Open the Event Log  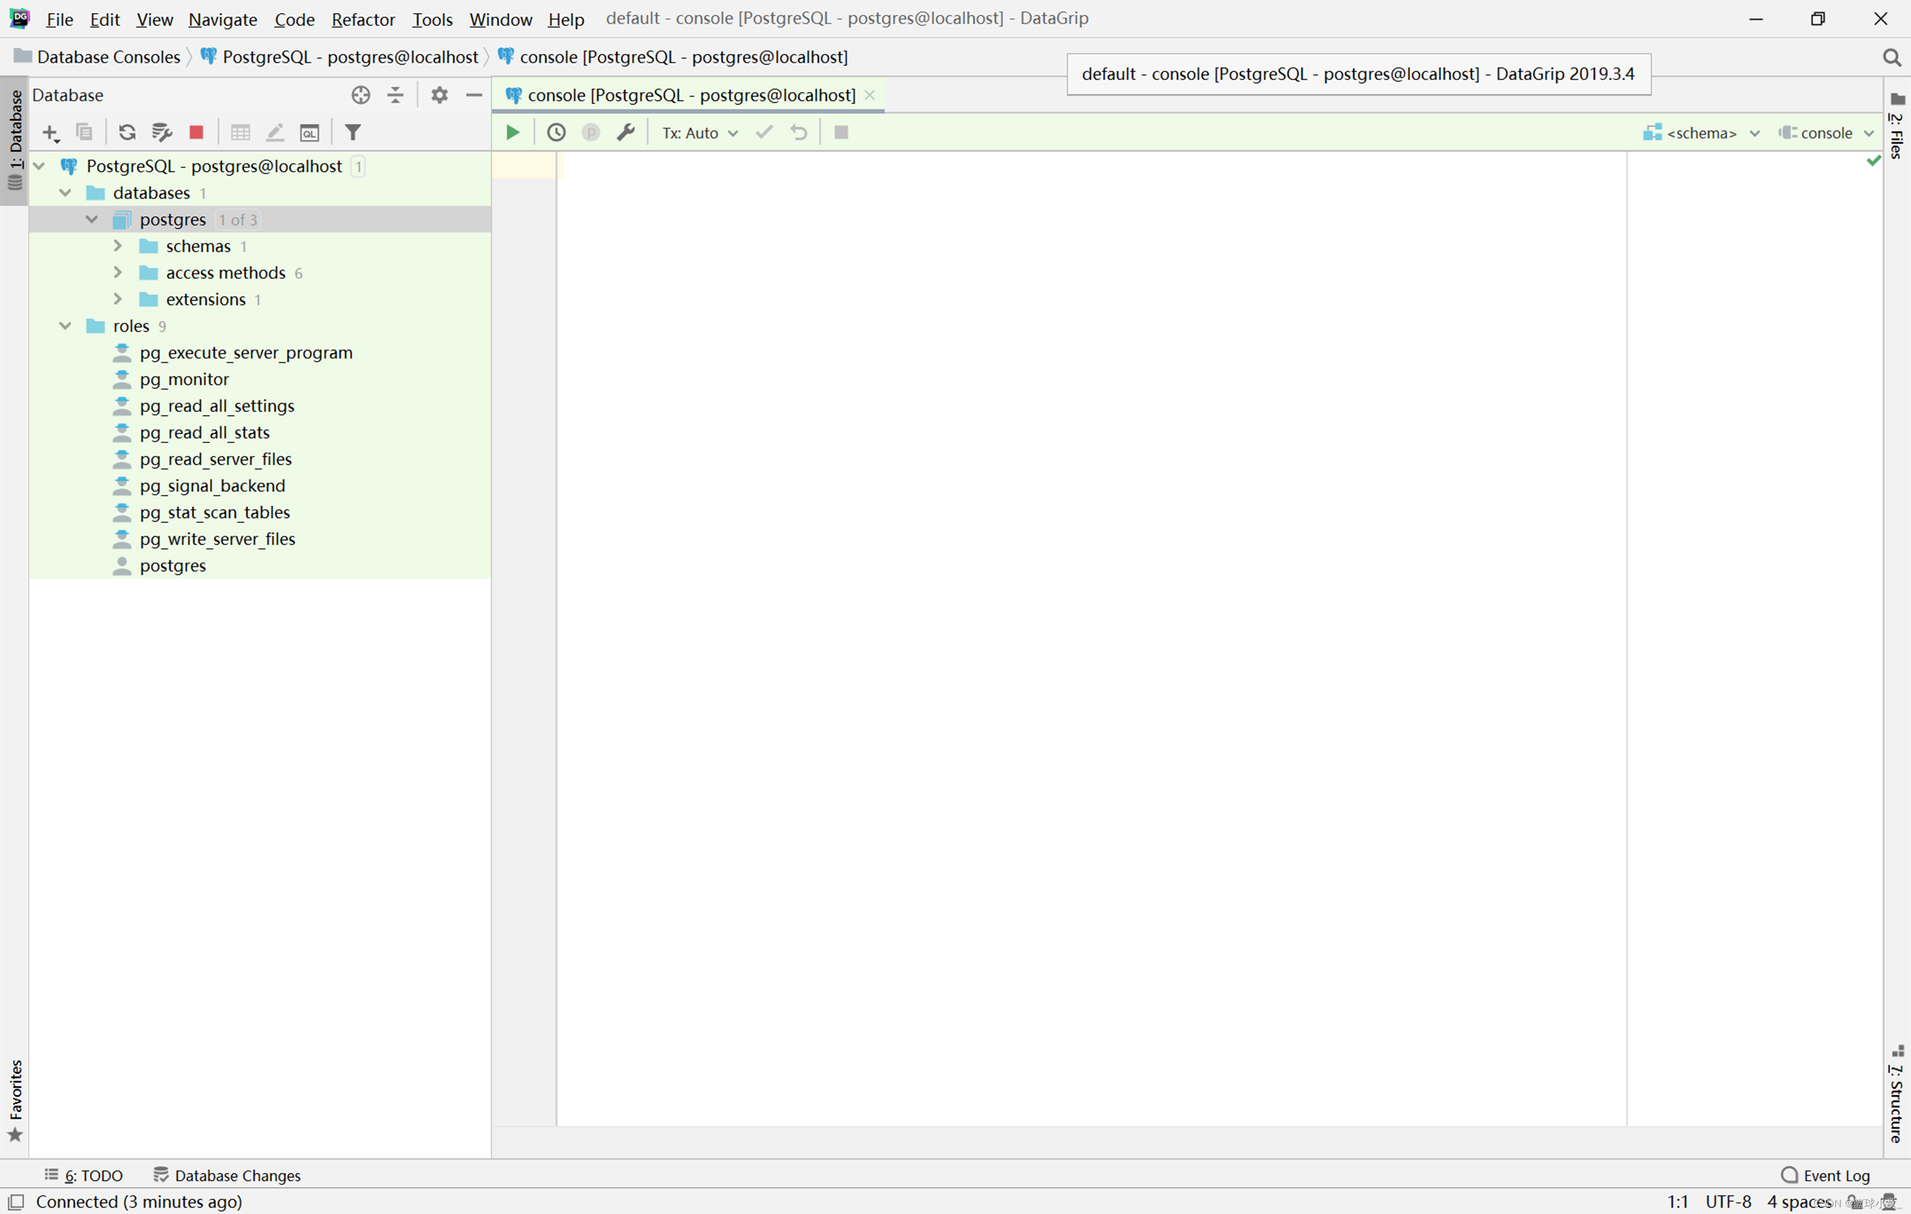[1826, 1175]
